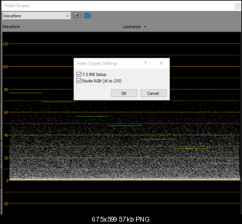Click the 0 scale label
The height and width of the screenshot is (224, 242).
point(7,181)
